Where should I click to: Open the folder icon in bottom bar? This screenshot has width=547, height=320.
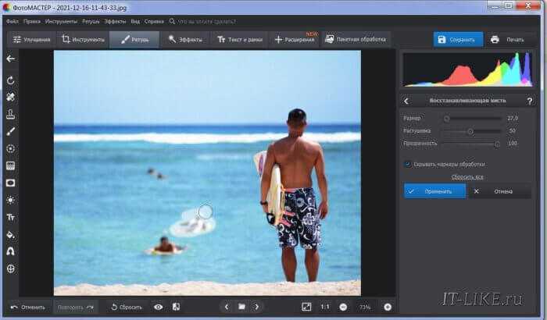(x=241, y=307)
